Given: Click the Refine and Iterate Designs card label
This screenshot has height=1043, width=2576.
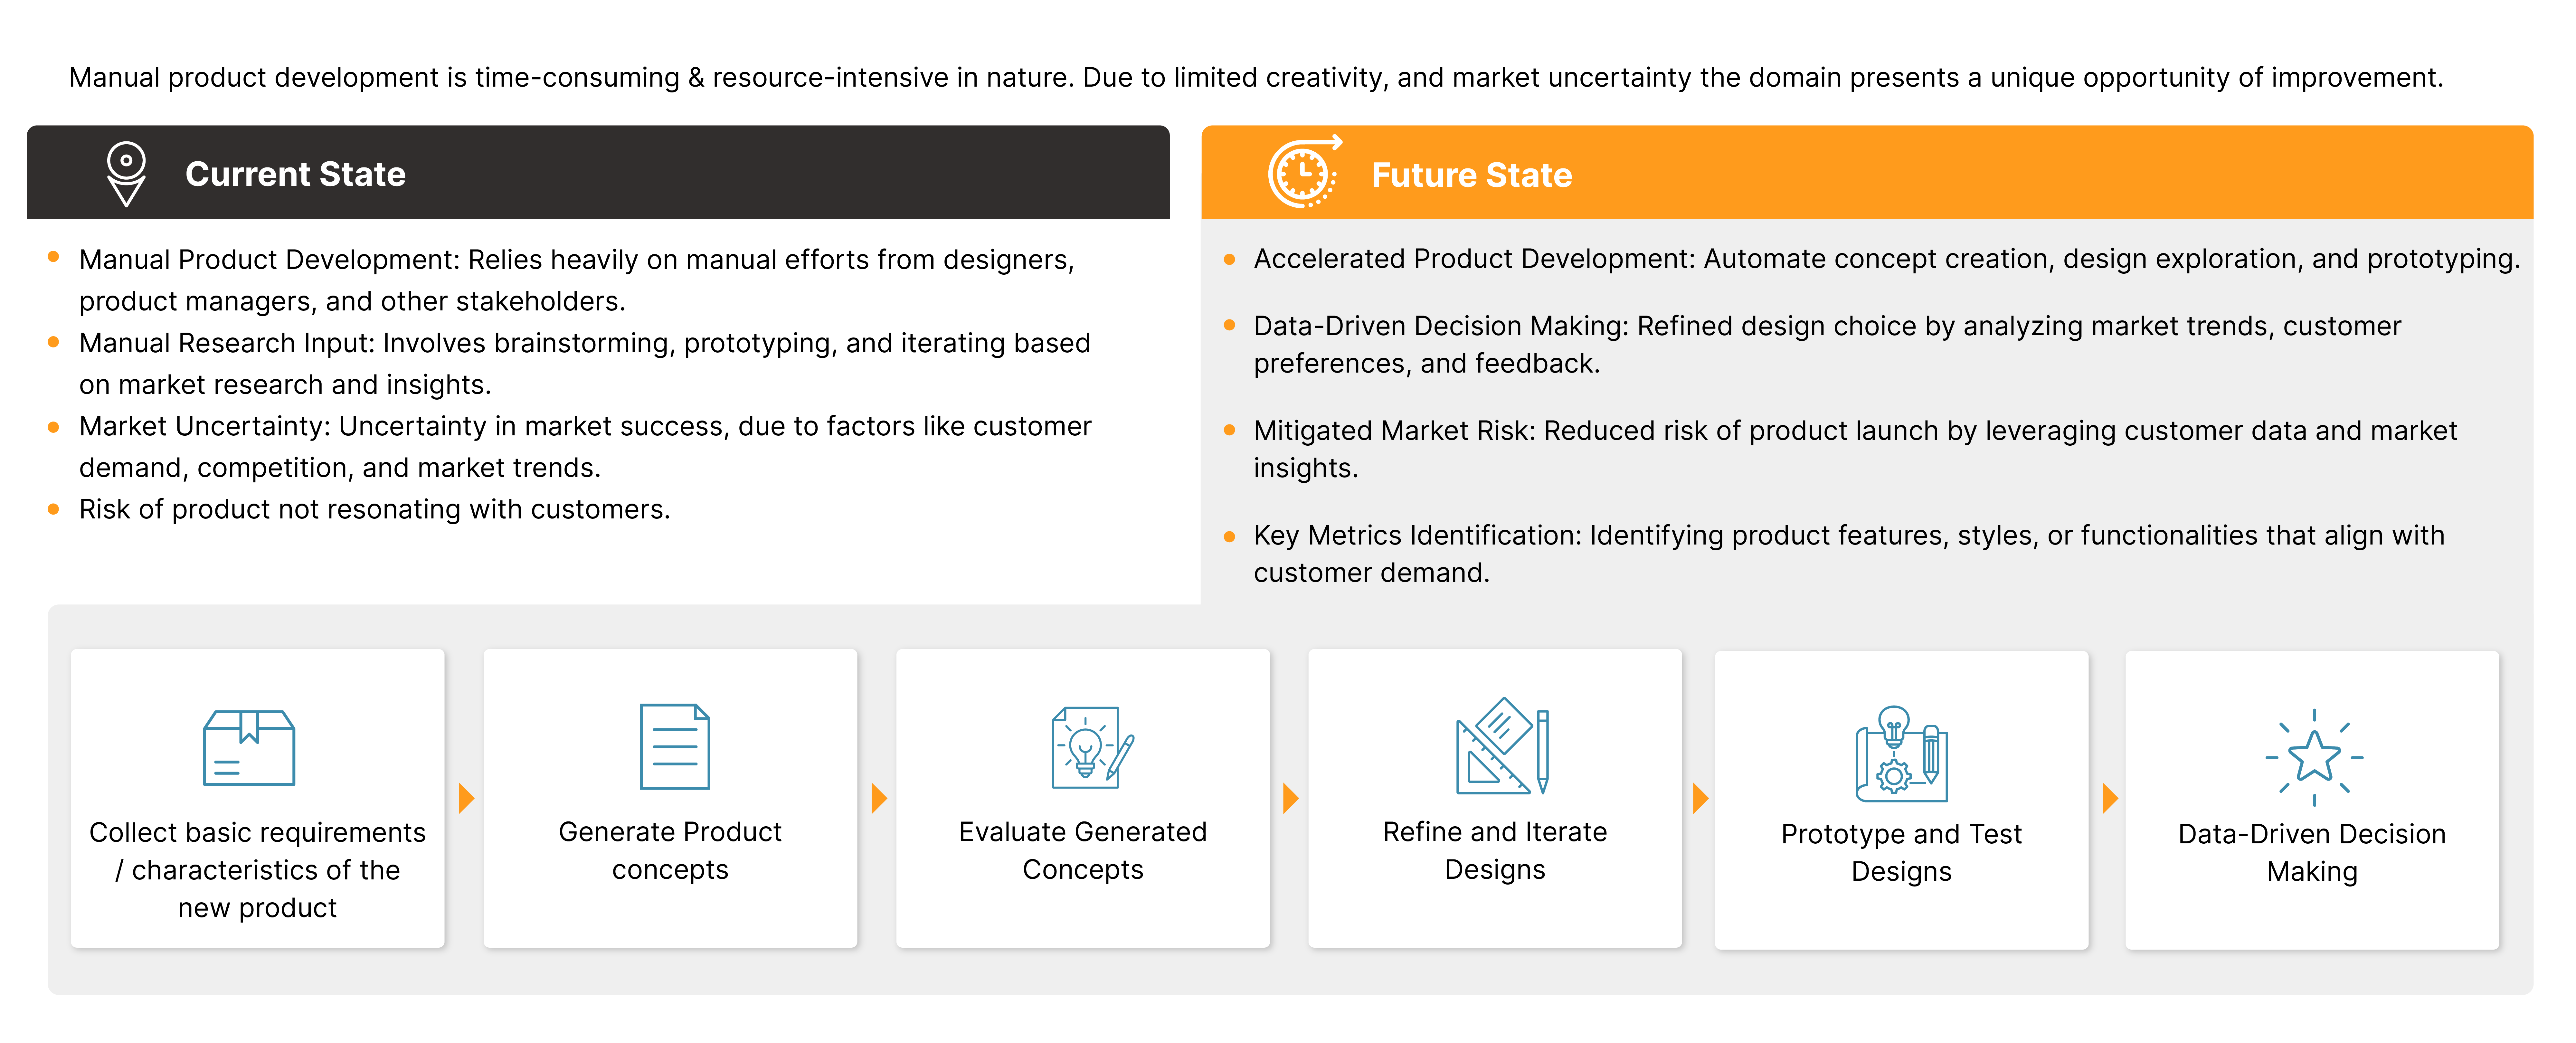Looking at the screenshot, I should click(x=1495, y=850).
